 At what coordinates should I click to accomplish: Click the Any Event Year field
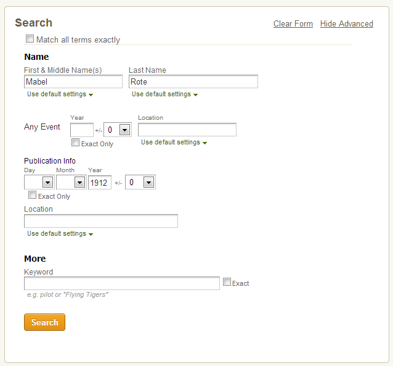81,130
